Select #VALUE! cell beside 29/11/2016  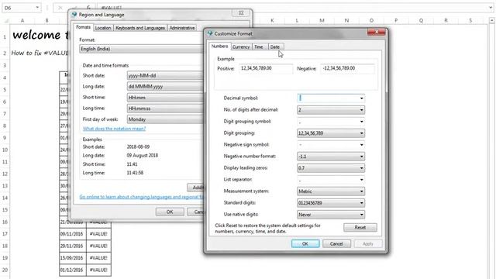[x=98, y=246]
